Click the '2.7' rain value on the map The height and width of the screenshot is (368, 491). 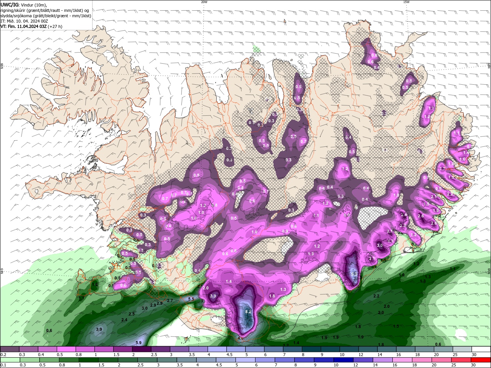[x=170, y=301]
